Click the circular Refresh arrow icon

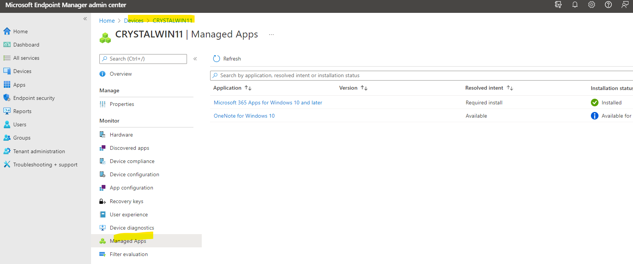click(217, 59)
